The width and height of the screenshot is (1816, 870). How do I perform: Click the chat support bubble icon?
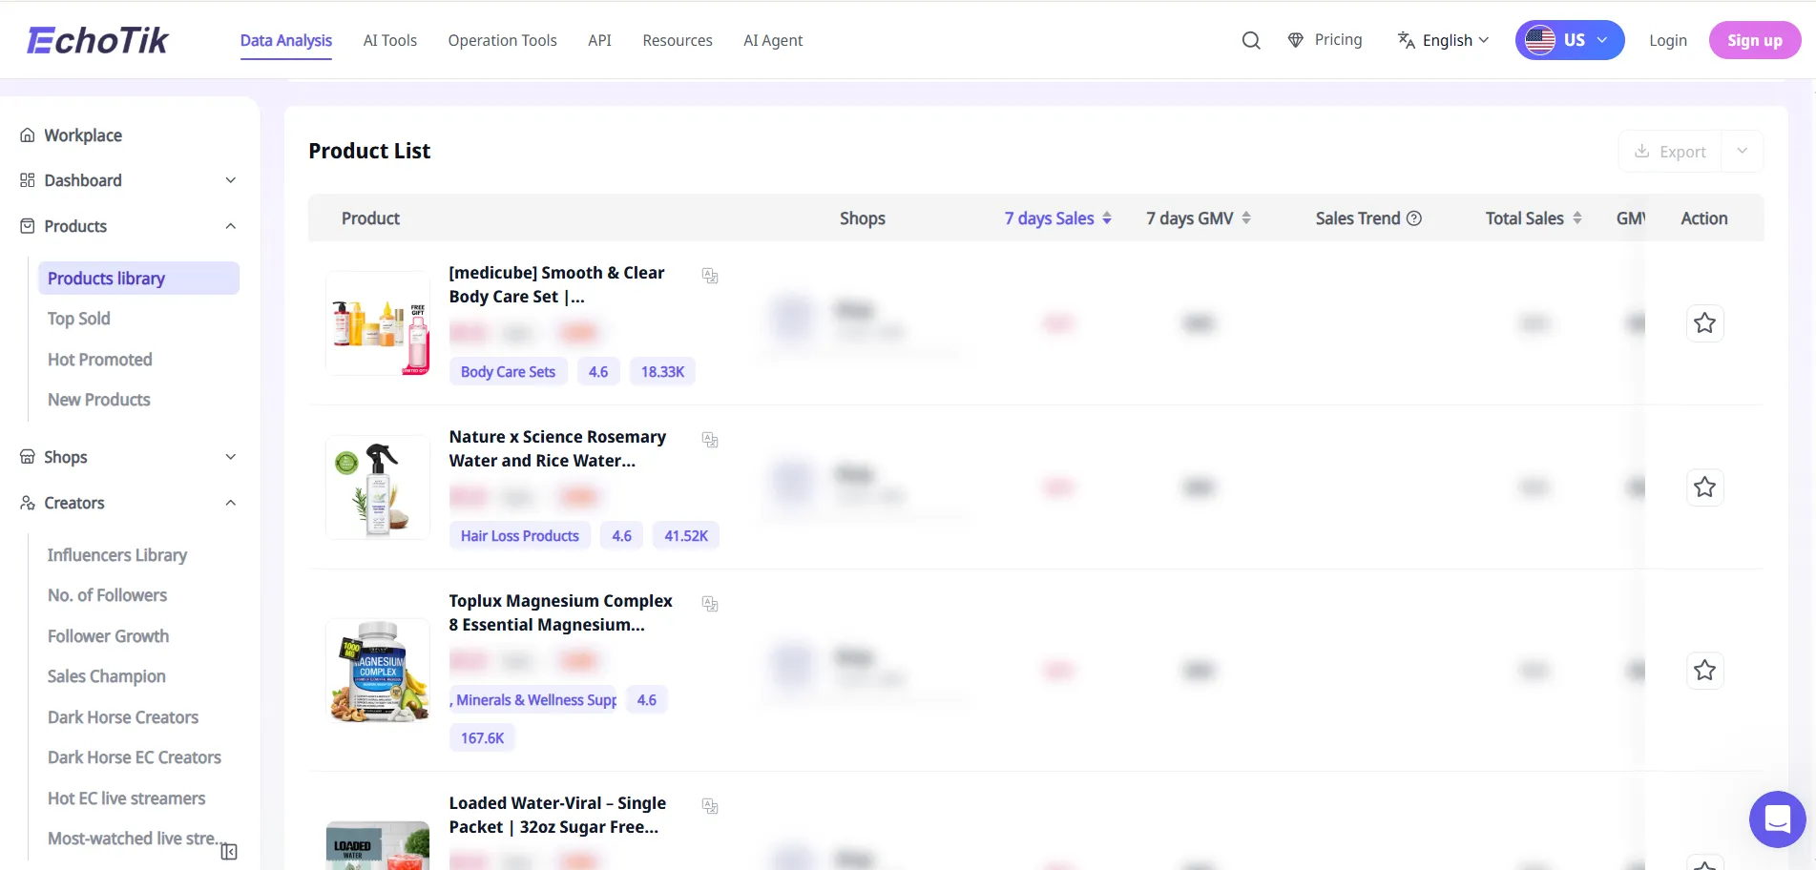pos(1777,818)
